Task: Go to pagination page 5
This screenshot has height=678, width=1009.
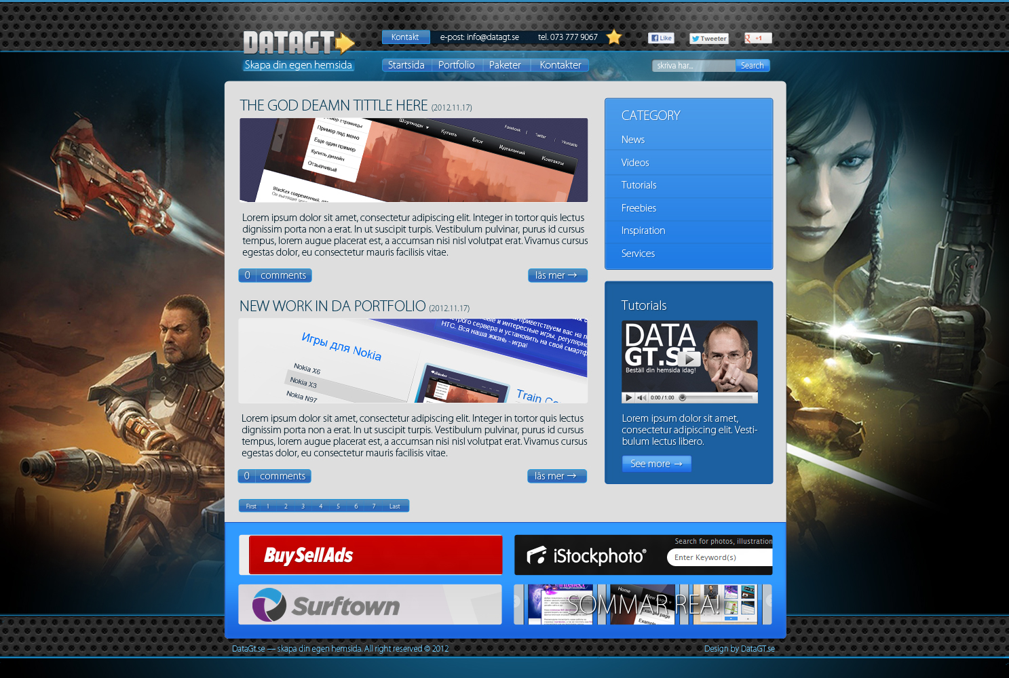Action: click(338, 506)
